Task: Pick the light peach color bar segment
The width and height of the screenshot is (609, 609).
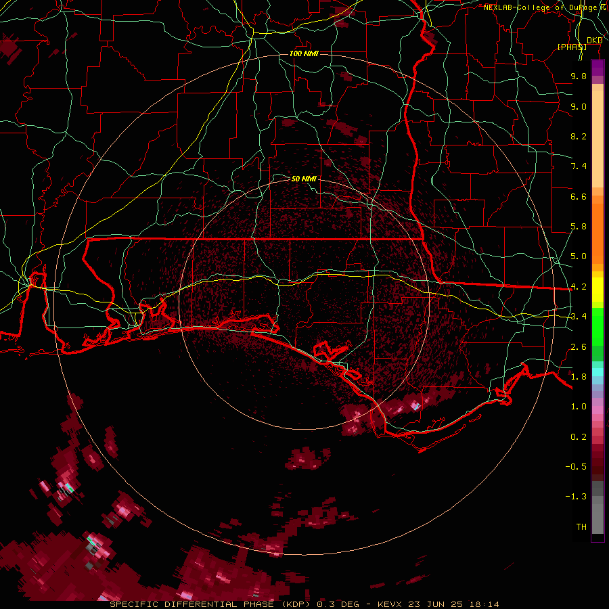Action: coord(597,139)
